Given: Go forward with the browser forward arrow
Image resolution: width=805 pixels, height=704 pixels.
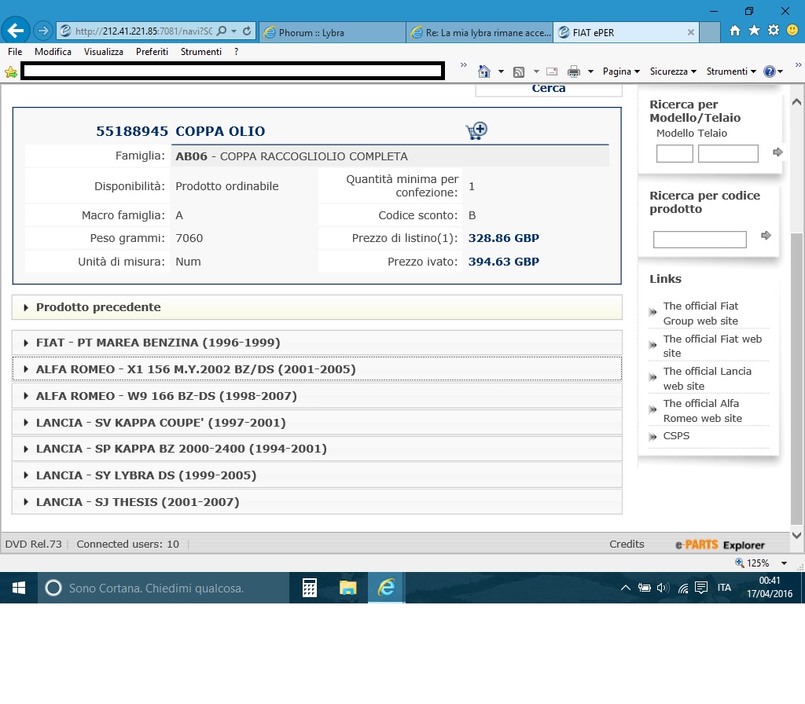Looking at the screenshot, I should click(43, 31).
